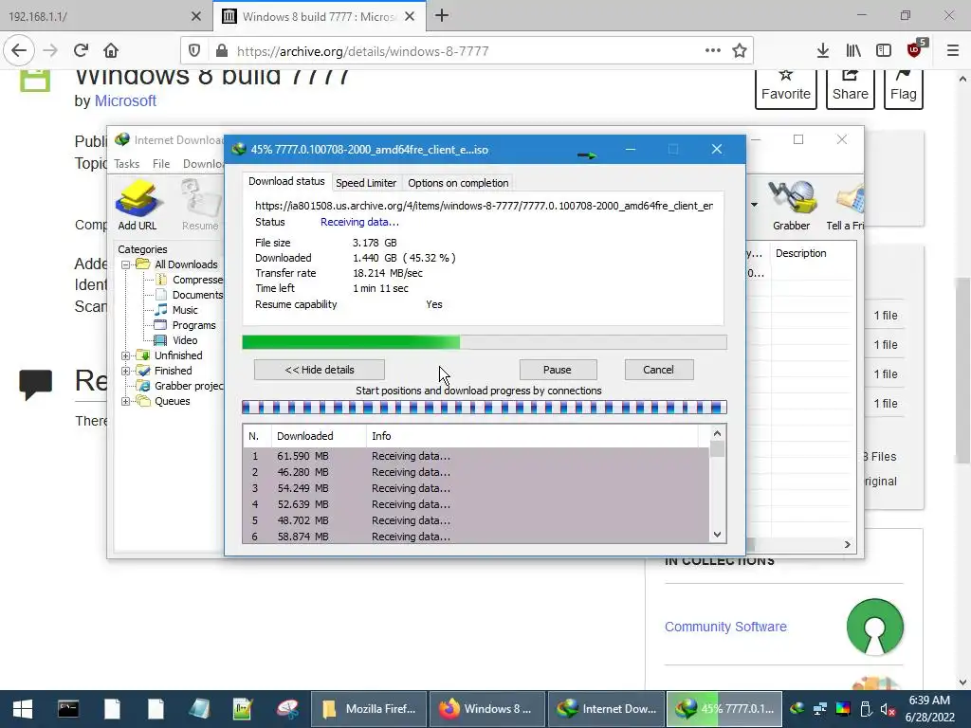Click connection list scroll up arrow
Image resolution: width=971 pixels, height=728 pixels.
point(717,433)
